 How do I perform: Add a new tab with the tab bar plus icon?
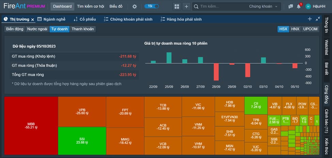pyautogui.click(x=310, y=19)
